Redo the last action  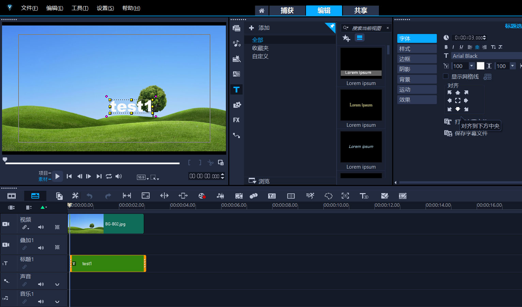coord(108,196)
